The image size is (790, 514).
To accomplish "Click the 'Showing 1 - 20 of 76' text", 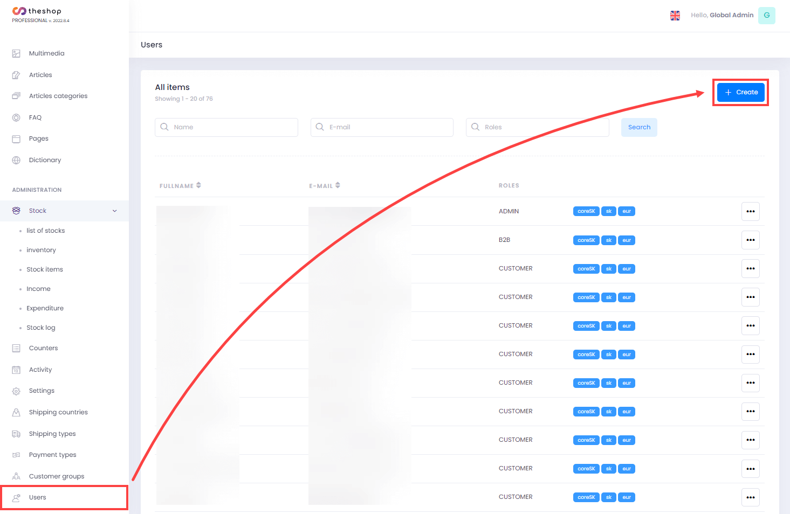I will 184,99.
